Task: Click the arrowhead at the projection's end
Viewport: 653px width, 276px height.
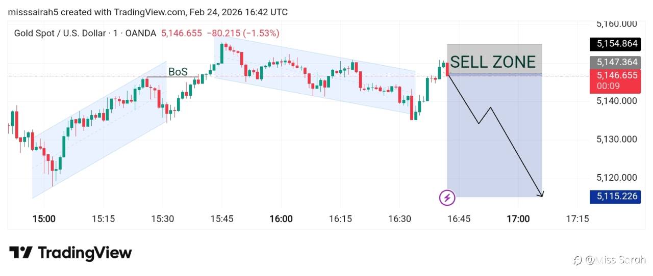Action: pyautogui.click(x=542, y=195)
